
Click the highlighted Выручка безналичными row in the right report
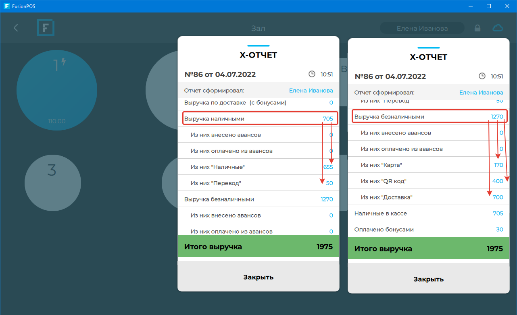tap(429, 117)
